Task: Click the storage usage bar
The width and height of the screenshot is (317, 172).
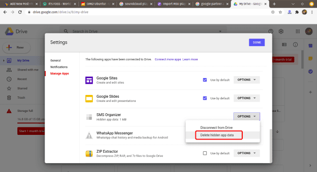Action: [31, 123]
